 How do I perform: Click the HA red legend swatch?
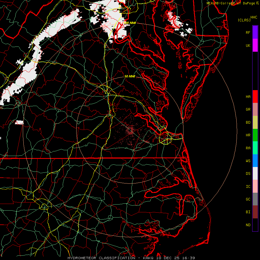[255, 96]
